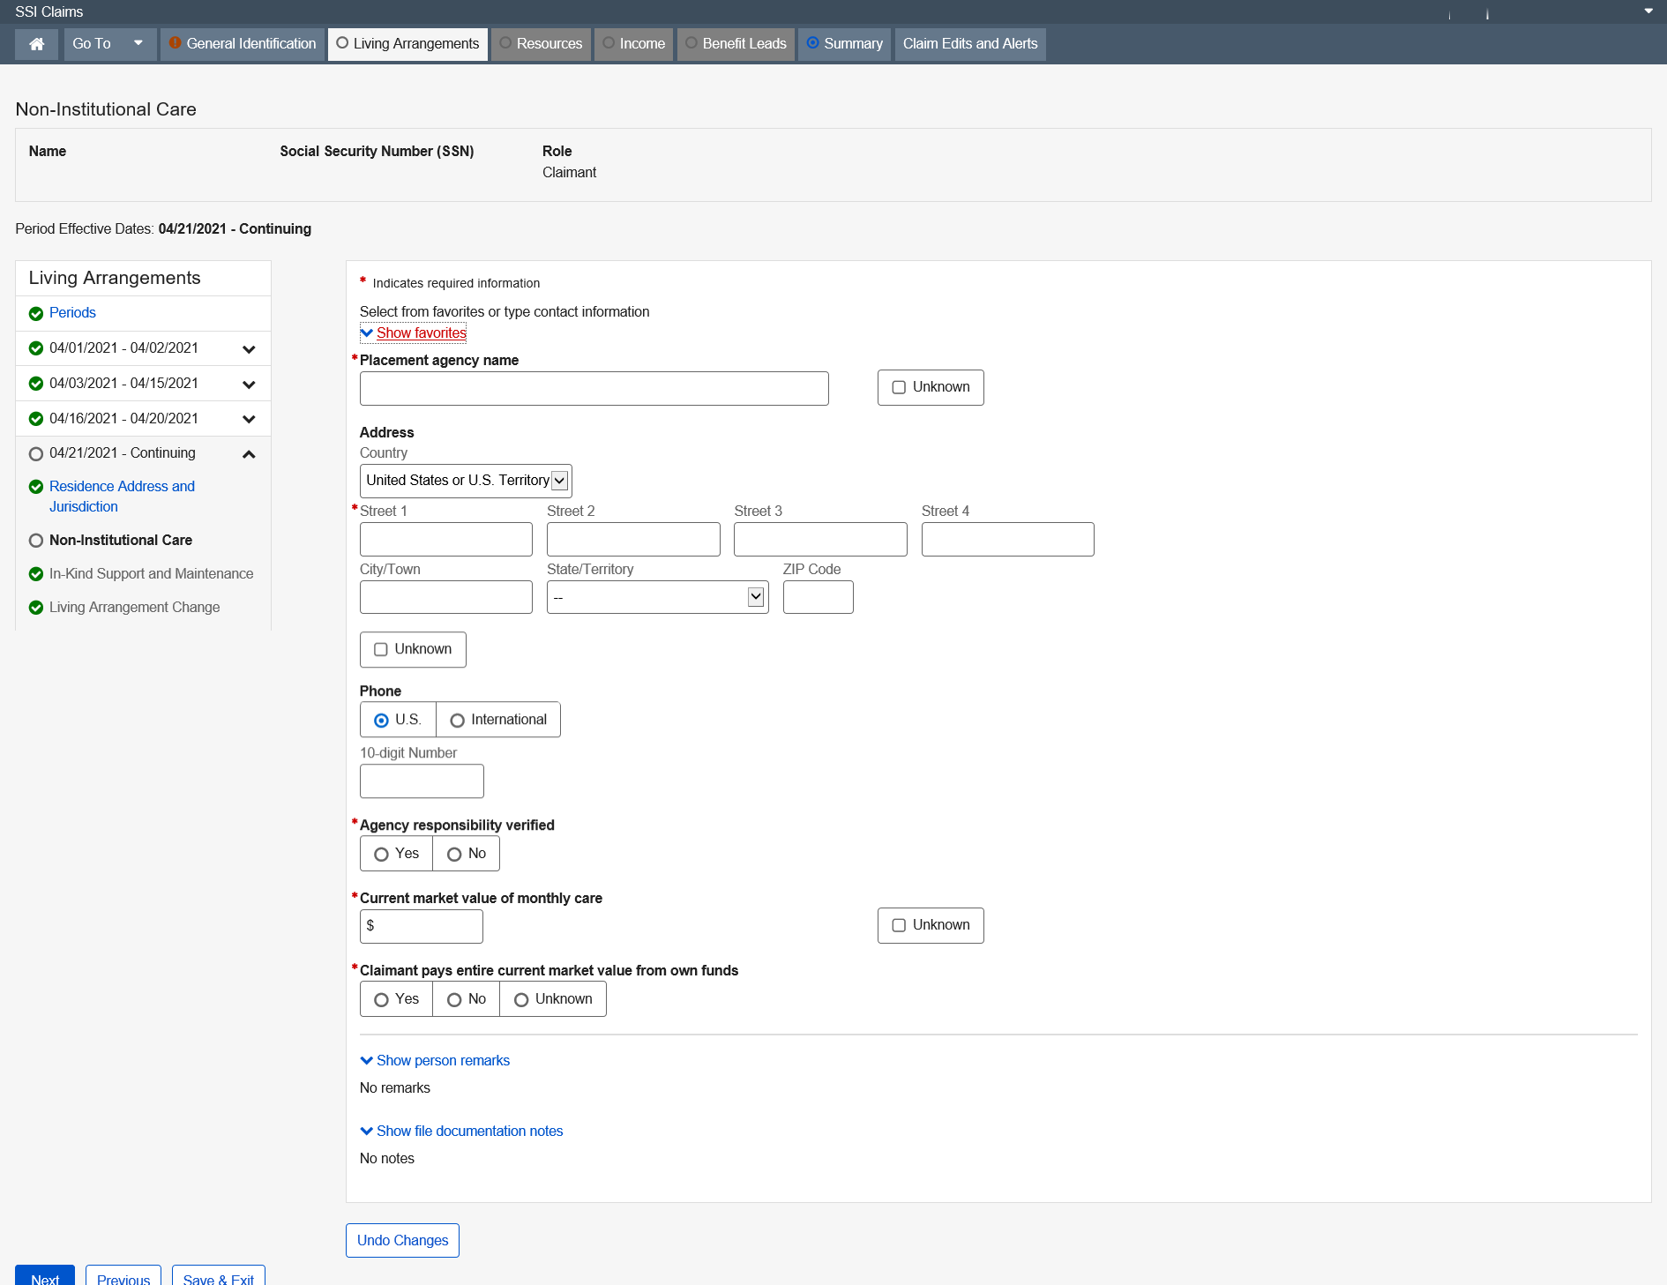This screenshot has width=1667, height=1285.
Task: Click chevron icon beside Show file documentation notes
Action: pyautogui.click(x=367, y=1132)
